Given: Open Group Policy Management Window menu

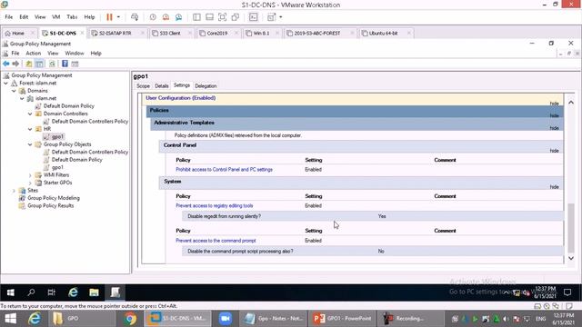Looking at the screenshot, I should coord(75,54).
